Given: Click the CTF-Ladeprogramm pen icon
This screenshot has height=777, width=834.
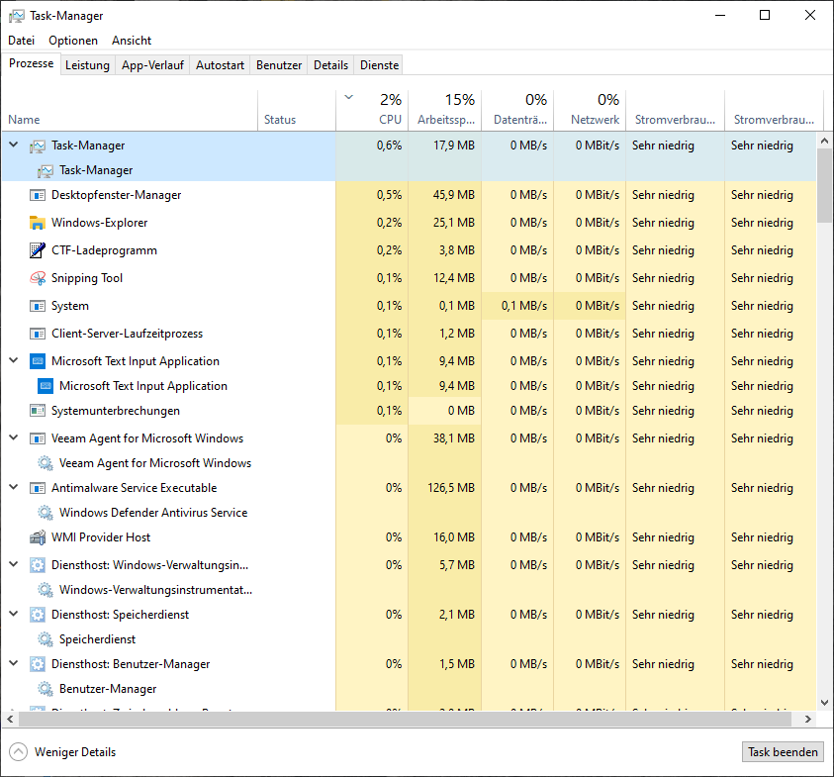Looking at the screenshot, I should click(x=38, y=250).
